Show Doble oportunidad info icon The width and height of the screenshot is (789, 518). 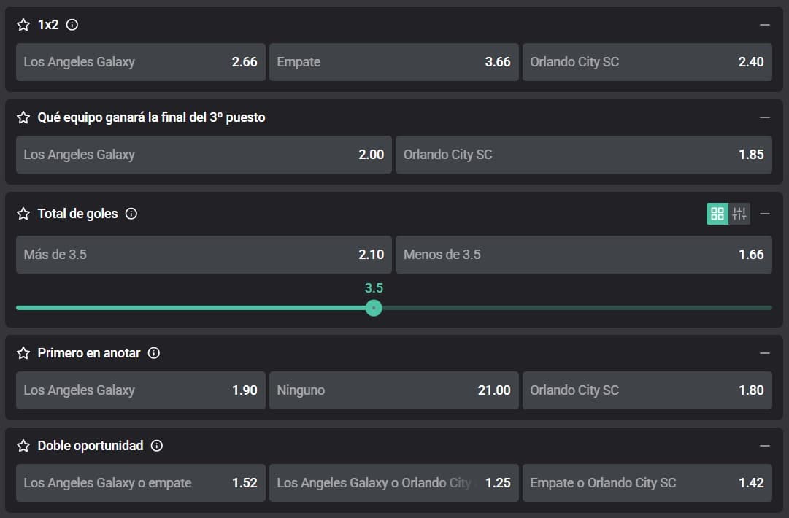click(x=157, y=446)
